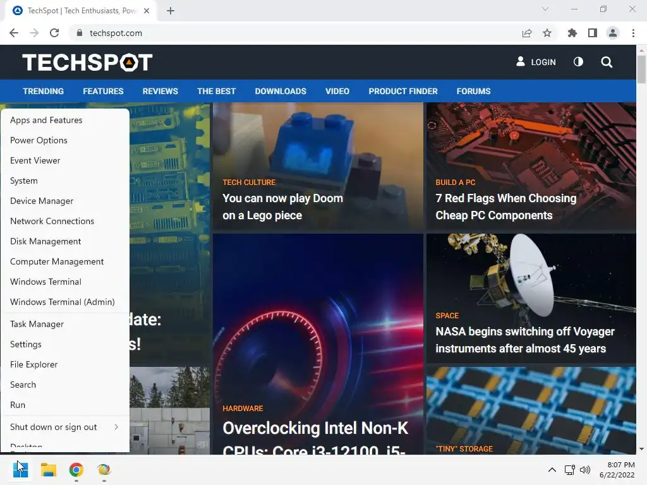This screenshot has width=647, height=485.
Task: Open Device Manager from menu
Action: point(65,201)
